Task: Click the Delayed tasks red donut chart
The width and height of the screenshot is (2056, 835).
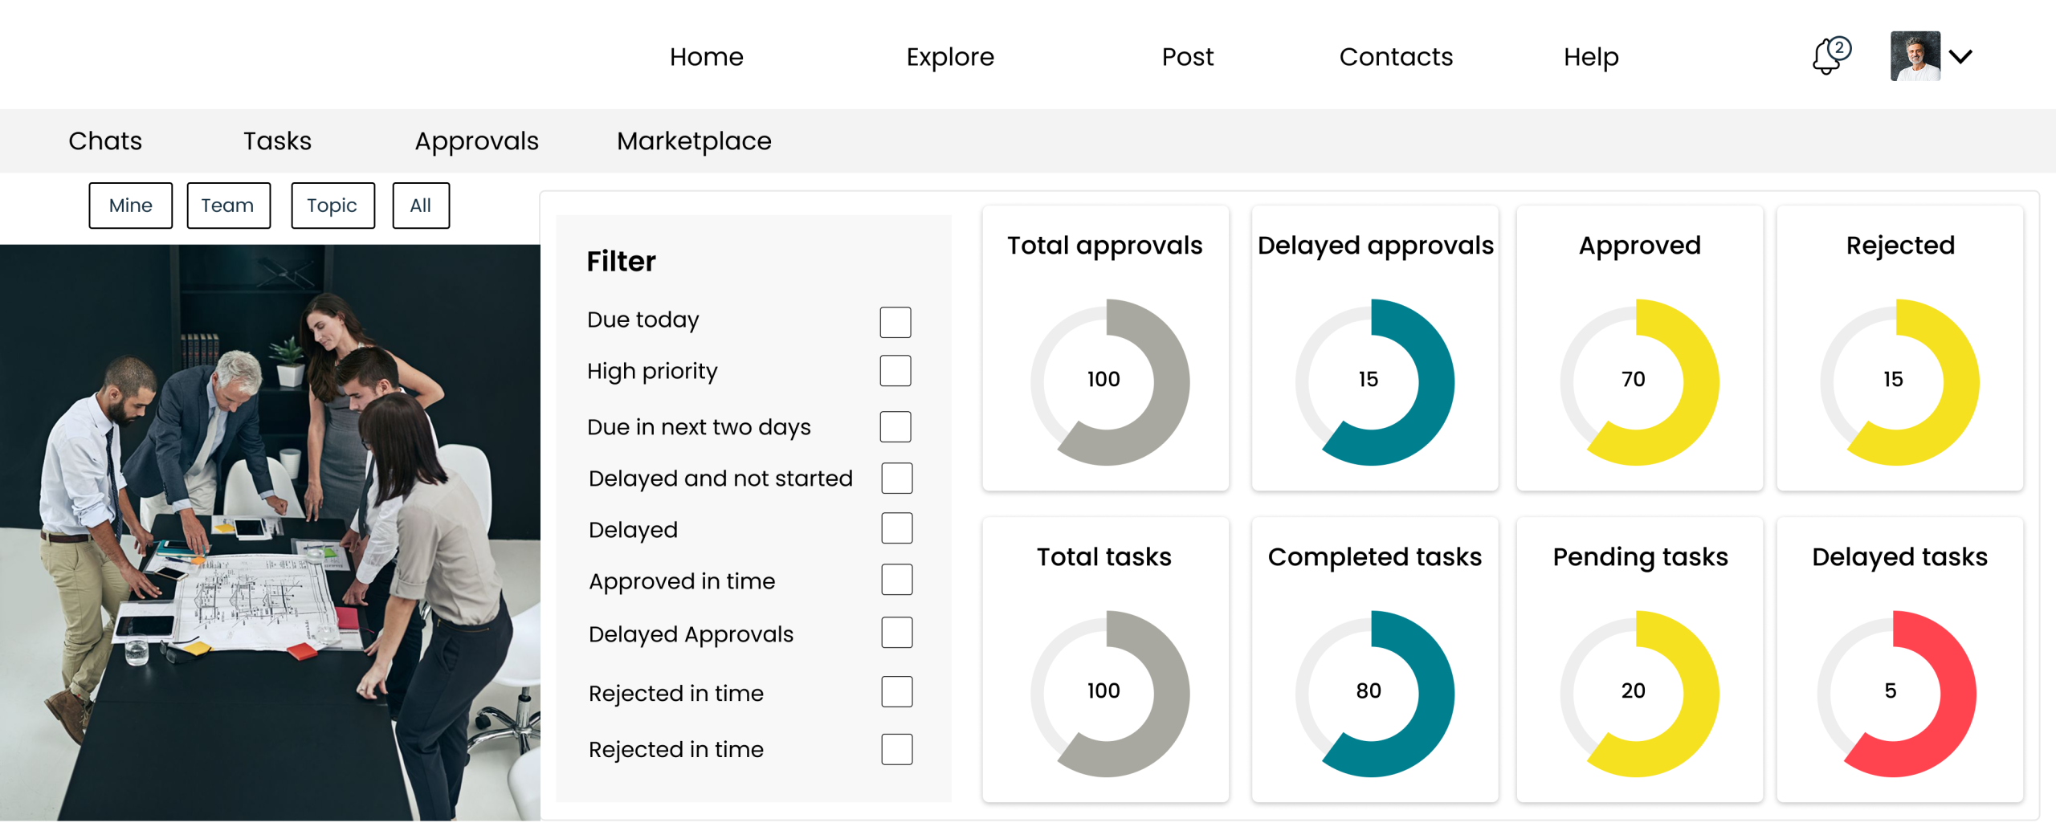Action: tap(1896, 693)
